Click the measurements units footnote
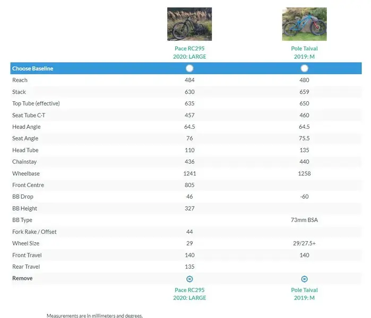This screenshot has width=371, height=318. coord(94,316)
